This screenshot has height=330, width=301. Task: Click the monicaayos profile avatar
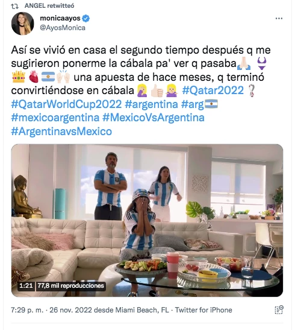click(x=22, y=24)
